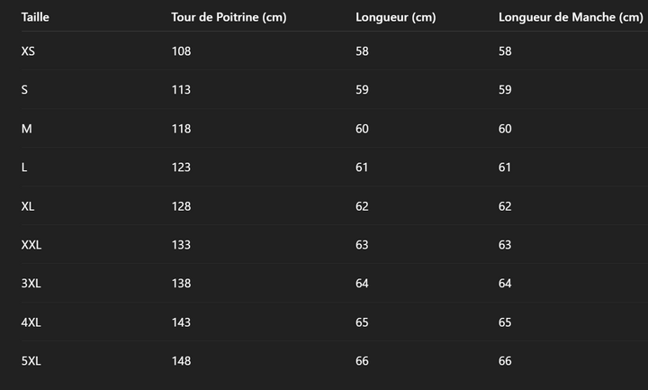
Task: Select the S size row label
Action: click(25, 90)
